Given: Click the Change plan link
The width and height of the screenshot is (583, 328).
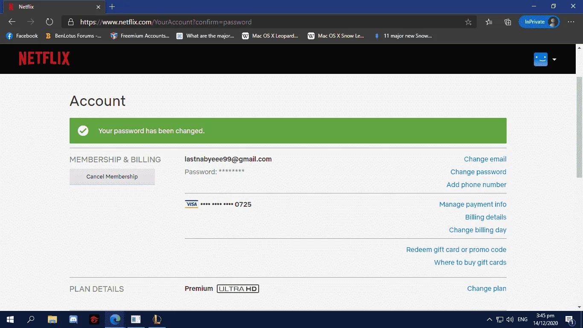Looking at the screenshot, I should click(x=487, y=289).
